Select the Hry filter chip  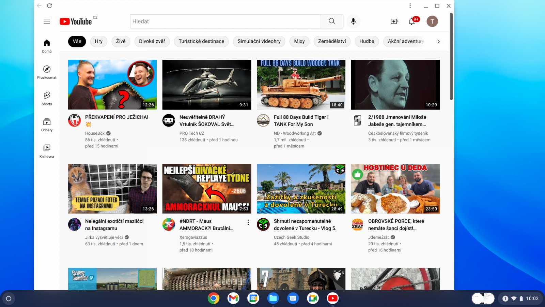click(x=99, y=41)
